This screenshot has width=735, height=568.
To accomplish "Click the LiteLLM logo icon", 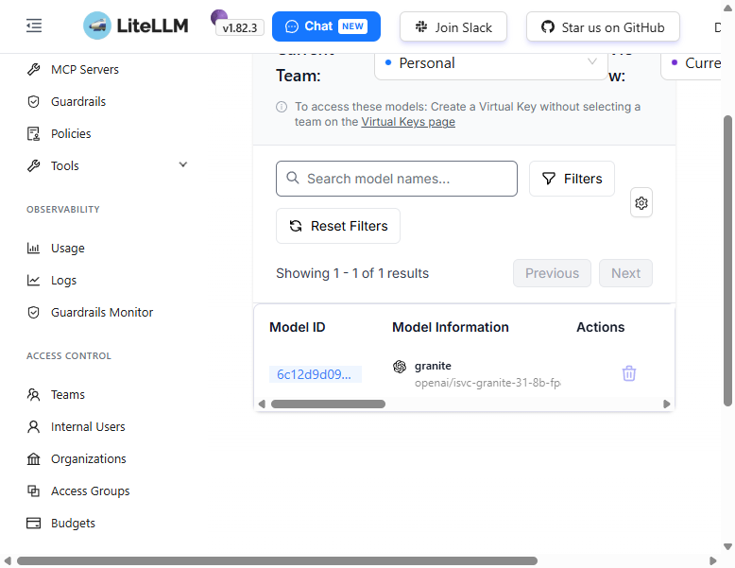I will 97,26.
